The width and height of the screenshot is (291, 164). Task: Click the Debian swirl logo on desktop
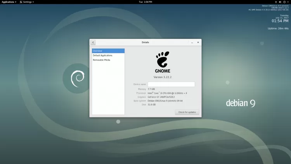click(77, 79)
